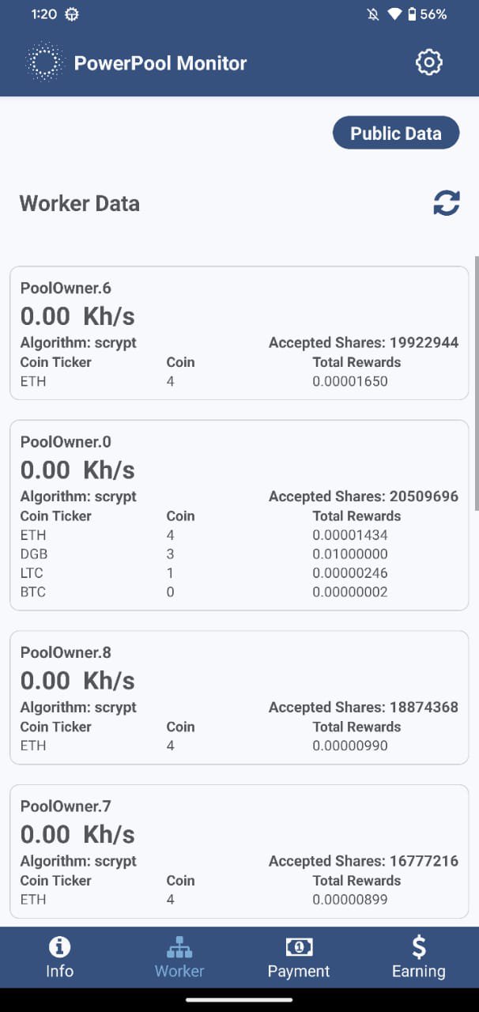Image resolution: width=479 pixels, height=1012 pixels.
Task: Select the PoolOwner.0 worker name
Action: (x=66, y=441)
